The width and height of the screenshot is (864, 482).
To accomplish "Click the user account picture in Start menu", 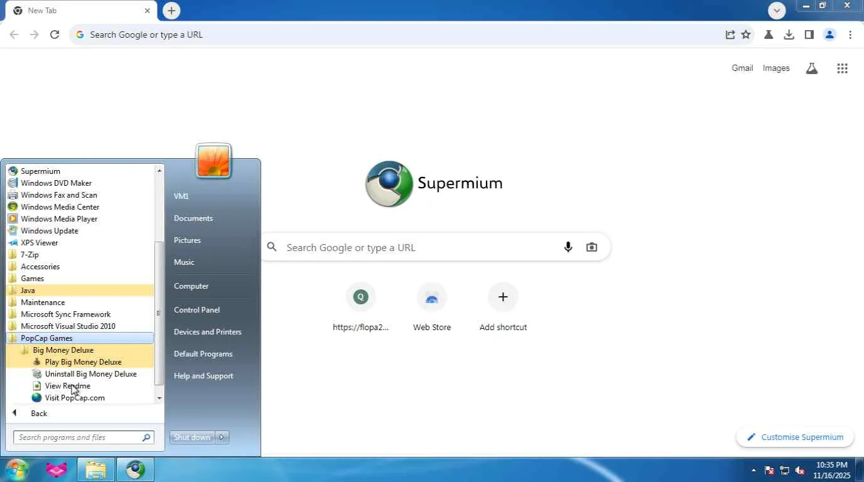I will click(x=213, y=161).
